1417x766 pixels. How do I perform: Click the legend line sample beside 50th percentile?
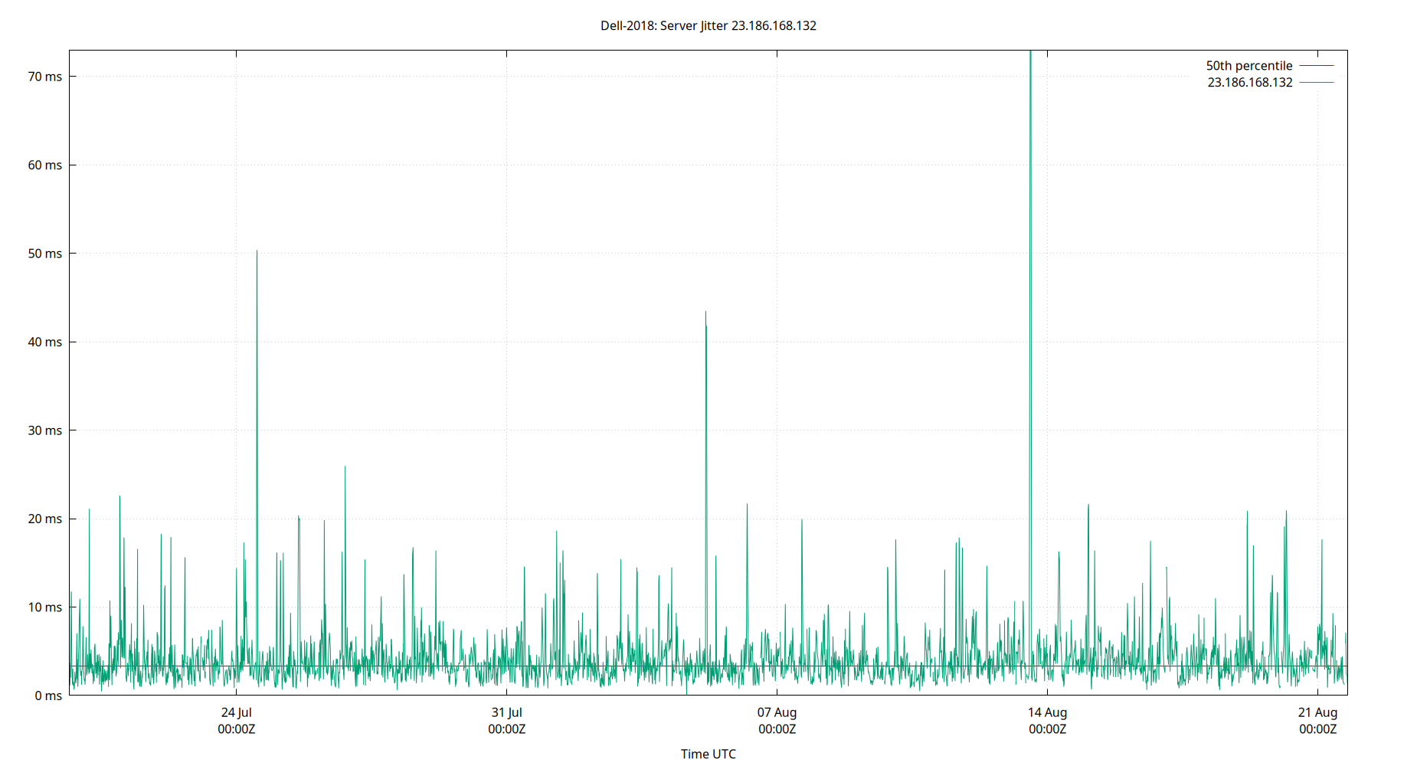(1316, 66)
